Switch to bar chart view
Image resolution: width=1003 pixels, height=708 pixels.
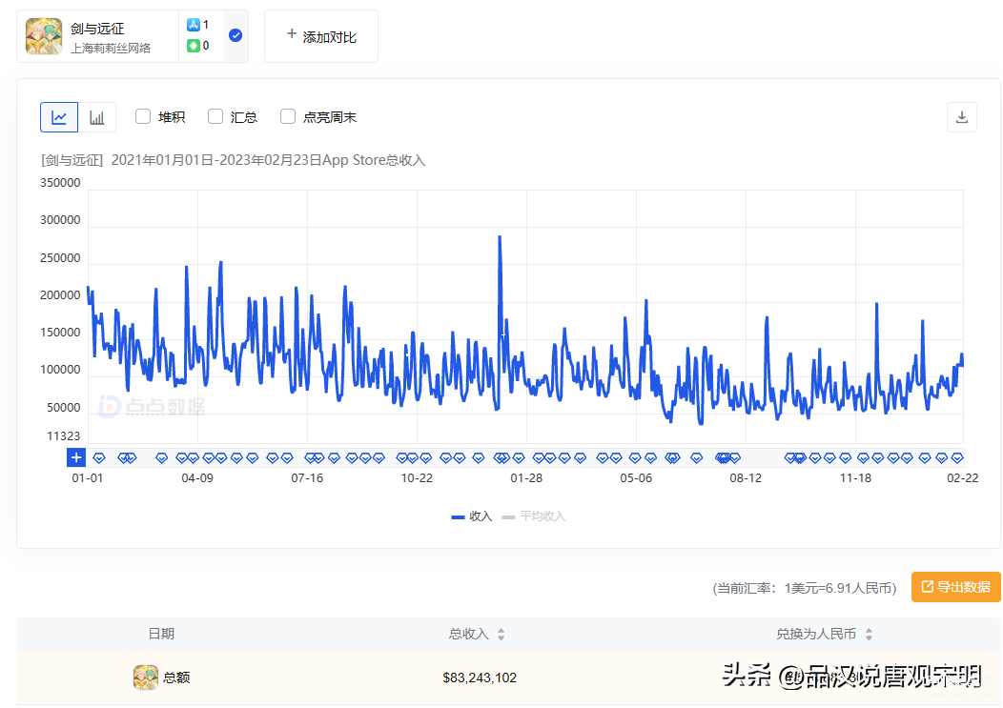(96, 117)
